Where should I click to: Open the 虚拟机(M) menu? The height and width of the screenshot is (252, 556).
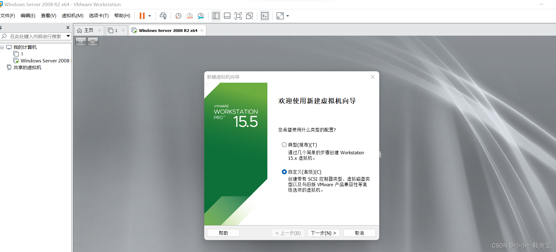[73, 16]
